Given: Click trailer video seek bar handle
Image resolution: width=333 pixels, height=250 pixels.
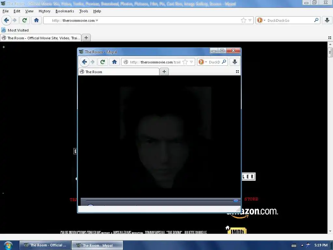Looking at the screenshot, I should (236, 201).
